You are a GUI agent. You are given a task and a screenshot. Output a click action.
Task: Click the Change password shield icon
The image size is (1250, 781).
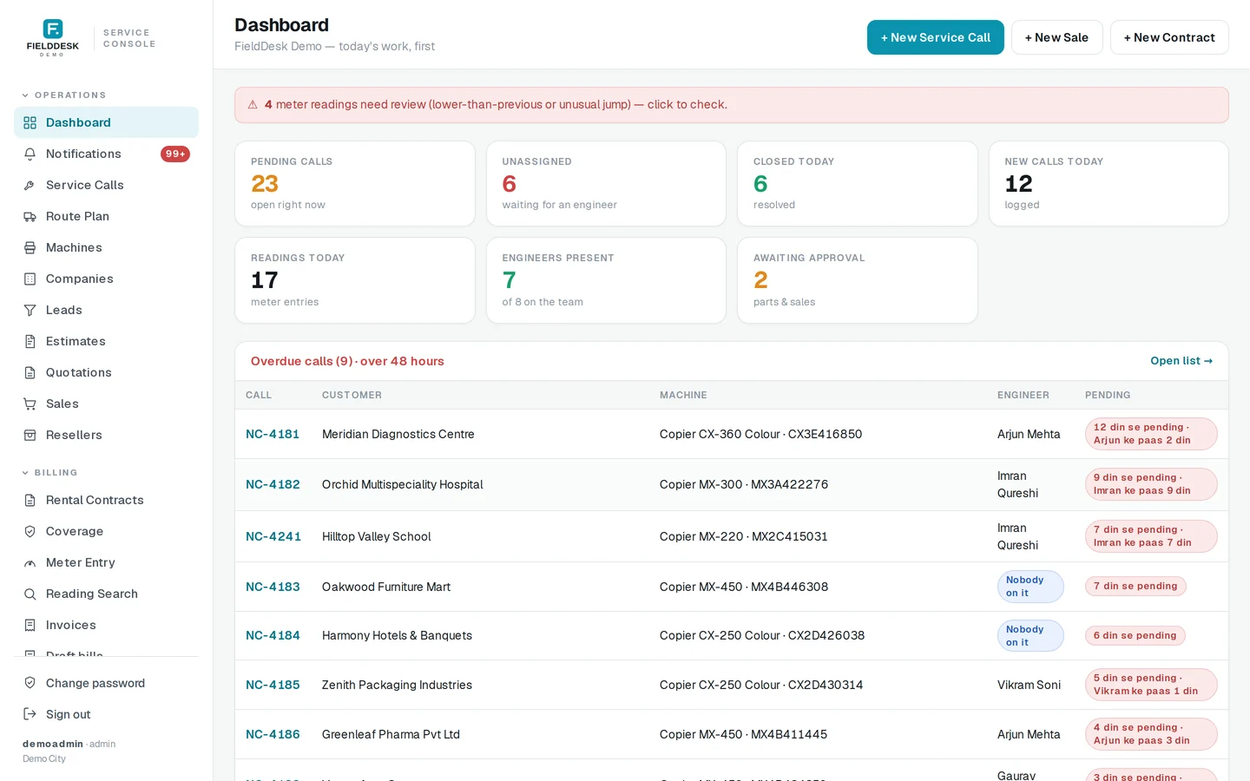30,683
